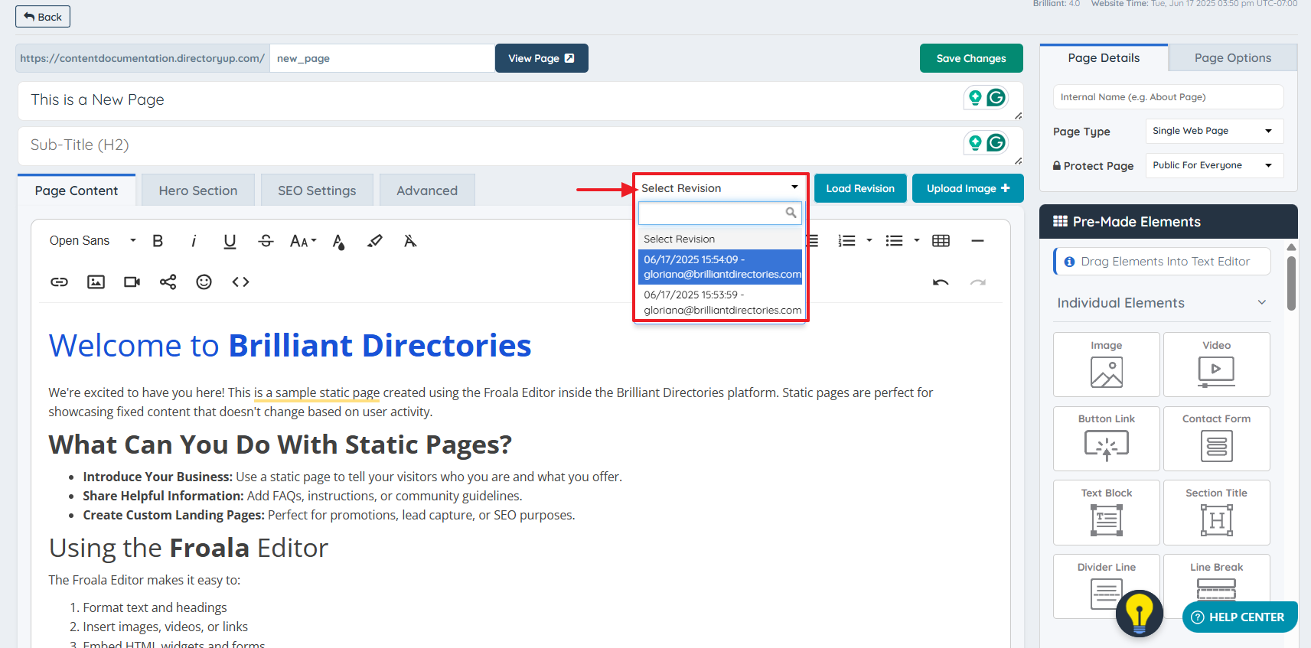Click the Upload Image button

[968, 188]
